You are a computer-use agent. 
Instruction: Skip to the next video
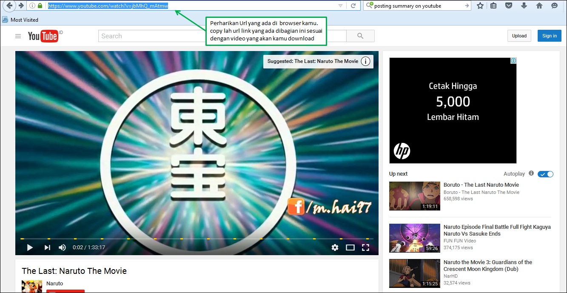pos(47,247)
